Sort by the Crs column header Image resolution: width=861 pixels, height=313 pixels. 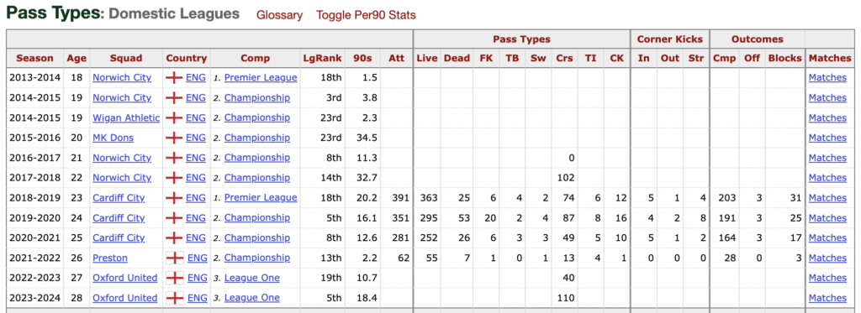pyautogui.click(x=564, y=58)
